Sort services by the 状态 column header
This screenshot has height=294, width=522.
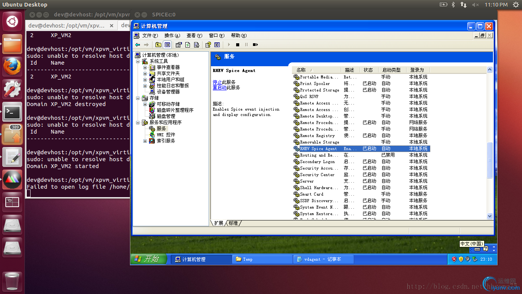pos(369,70)
